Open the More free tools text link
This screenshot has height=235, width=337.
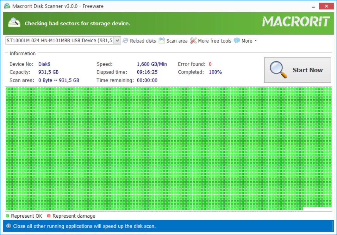(x=215, y=41)
